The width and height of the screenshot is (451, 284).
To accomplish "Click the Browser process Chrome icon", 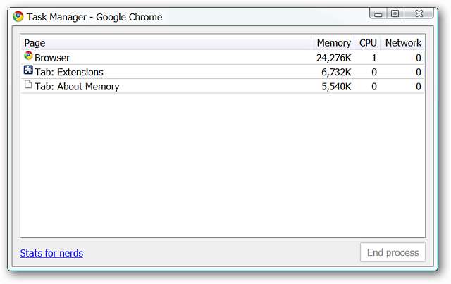I will click(x=28, y=56).
